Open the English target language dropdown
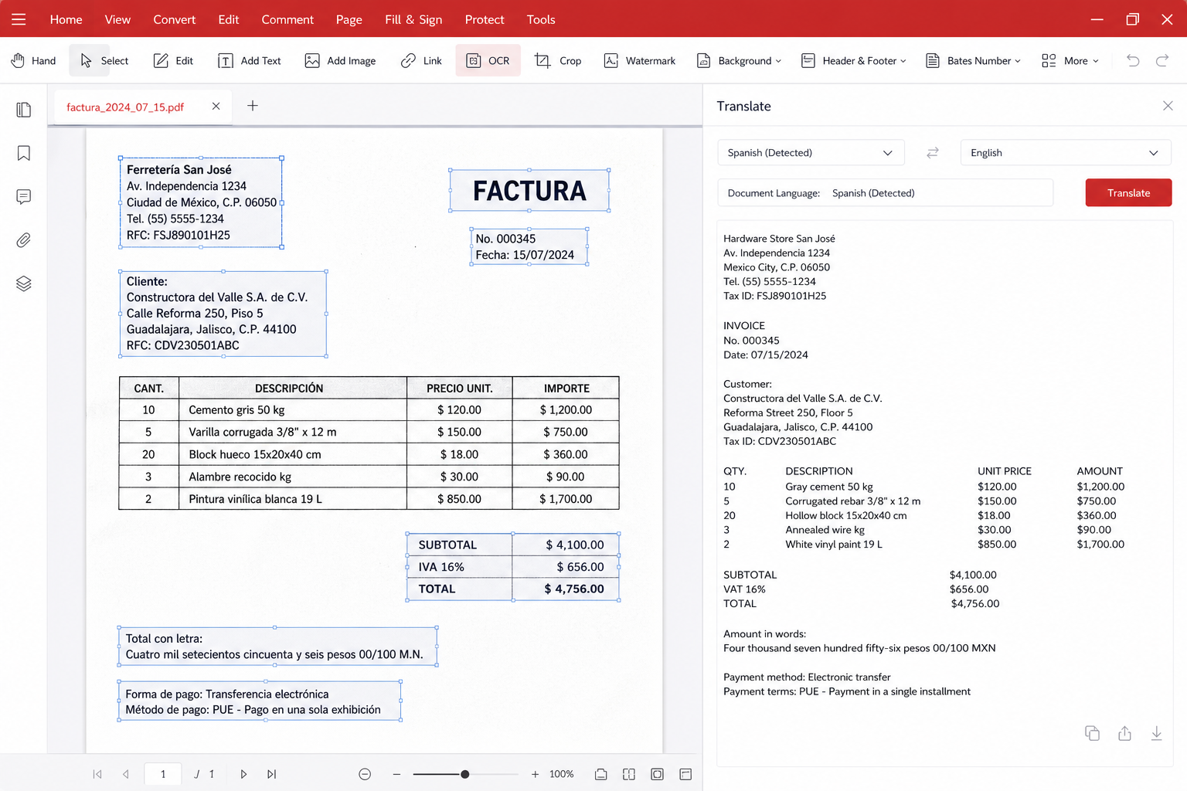Viewport: 1187px width, 791px height. (x=1066, y=153)
